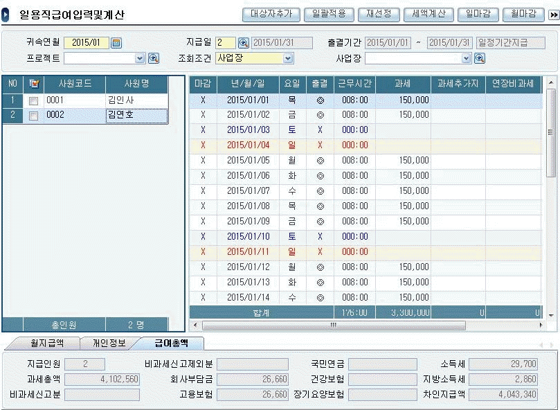Expand the 사업장 combo box
Screen dimensions: 560x410
point(466,58)
